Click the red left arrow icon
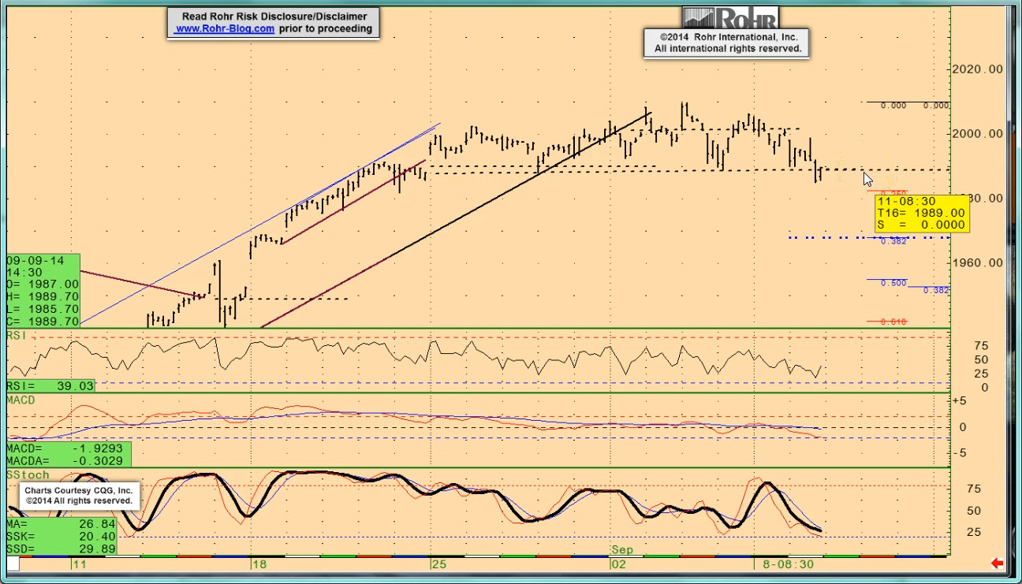This screenshot has width=1022, height=584. tap(997, 563)
